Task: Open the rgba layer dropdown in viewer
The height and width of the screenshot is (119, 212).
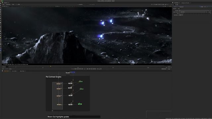Action: (x=4, y=4)
